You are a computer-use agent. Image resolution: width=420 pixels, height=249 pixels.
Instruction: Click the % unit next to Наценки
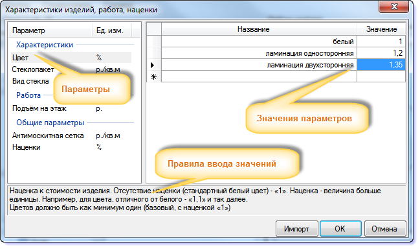tap(99, 147)
